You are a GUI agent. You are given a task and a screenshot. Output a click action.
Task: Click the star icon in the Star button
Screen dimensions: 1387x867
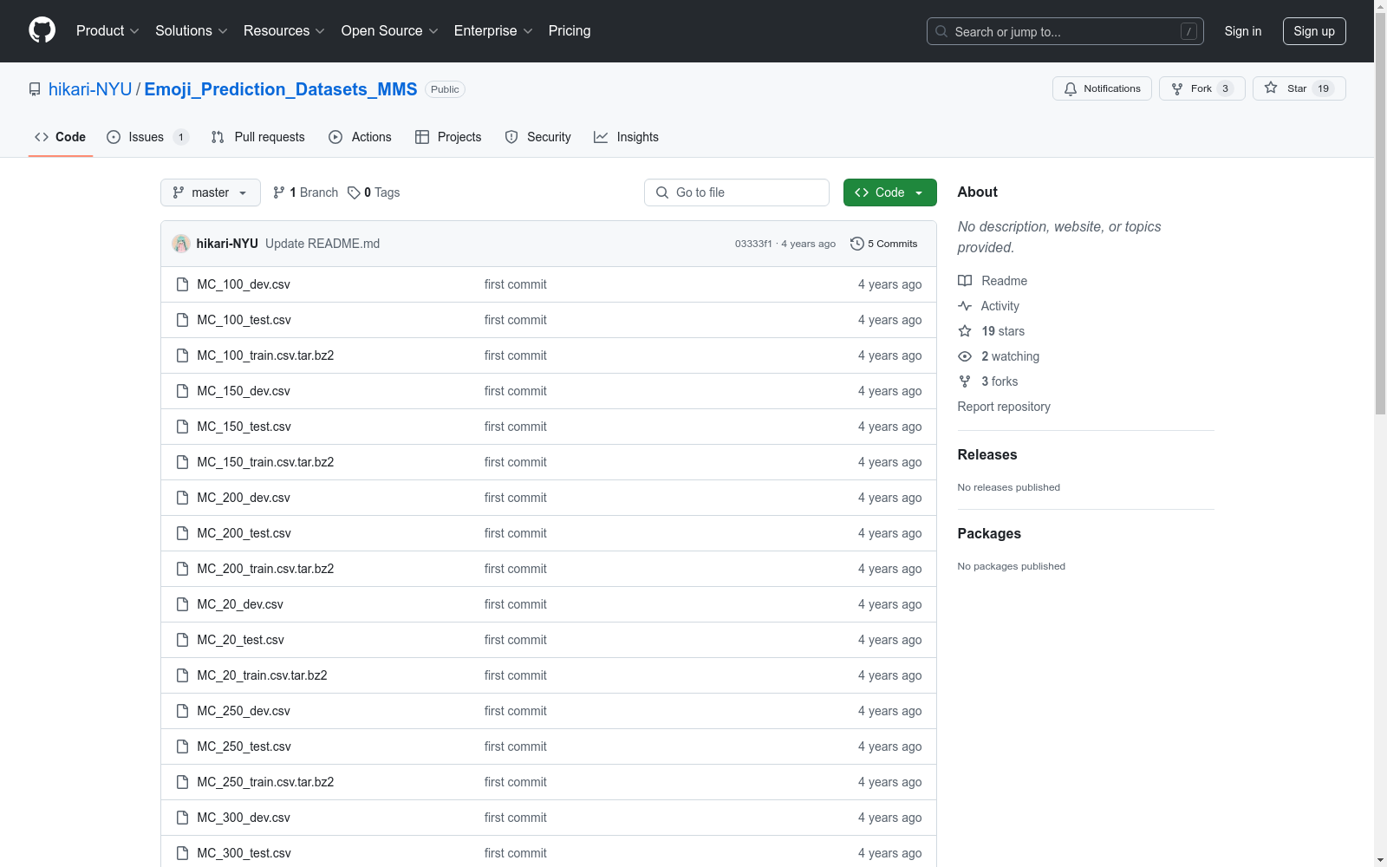(x=1271, y=88)
